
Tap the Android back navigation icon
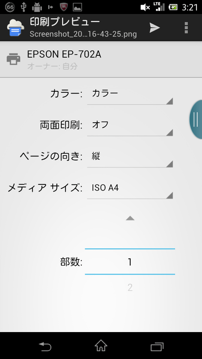coord(45,347)
